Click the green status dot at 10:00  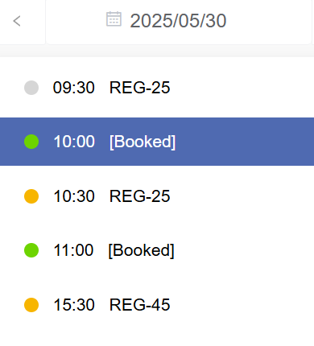pos(31,142)
